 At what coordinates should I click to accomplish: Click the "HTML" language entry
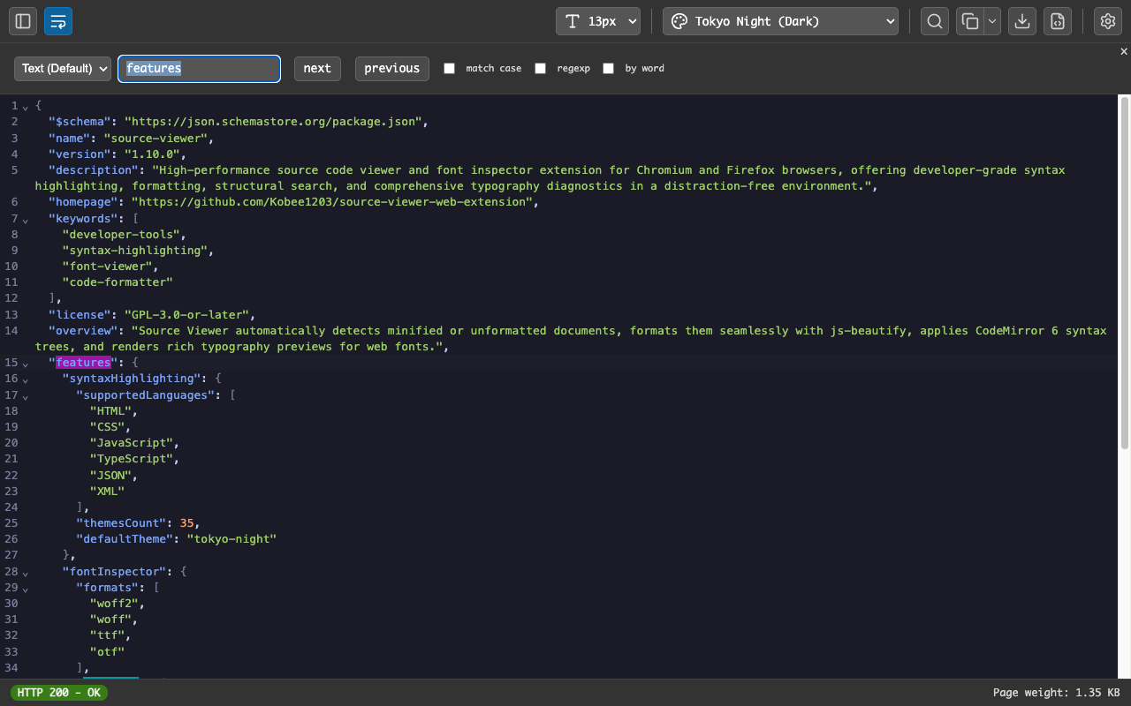click(x=110, y=411)
